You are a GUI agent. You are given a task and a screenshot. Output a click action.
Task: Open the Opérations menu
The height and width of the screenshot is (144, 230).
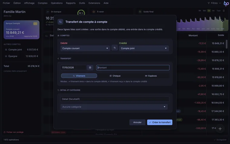pyautogui.click(x=57, y=3)
